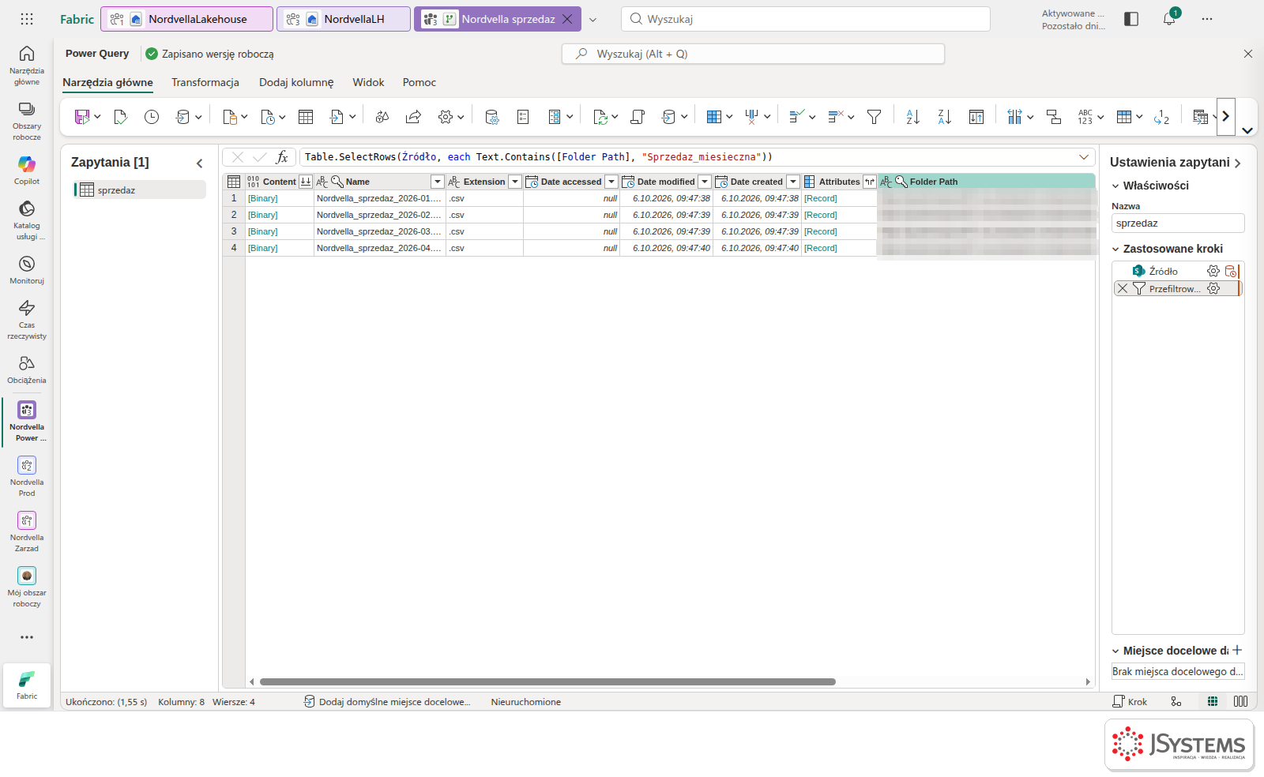Click the Wyszukaj (Alt + Q) search box
The image size is (1264, 777).
click(x=753, y=54)
